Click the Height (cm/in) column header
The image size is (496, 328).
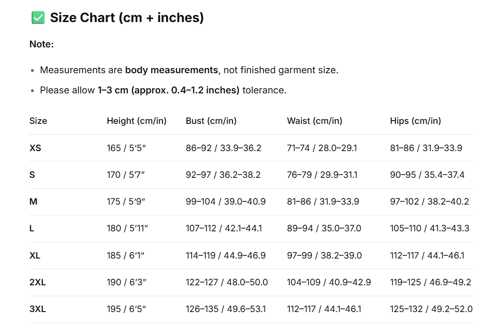(137, 121)
